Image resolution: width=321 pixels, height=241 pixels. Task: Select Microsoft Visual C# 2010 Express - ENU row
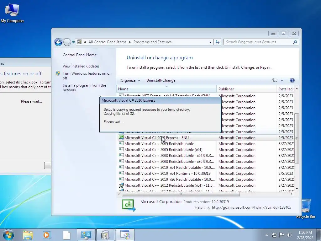(206, 138)
